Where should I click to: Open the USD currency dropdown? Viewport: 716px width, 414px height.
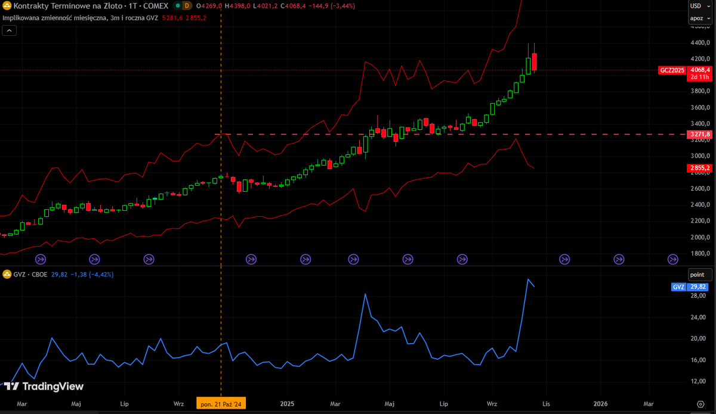[x=699, y=5]
